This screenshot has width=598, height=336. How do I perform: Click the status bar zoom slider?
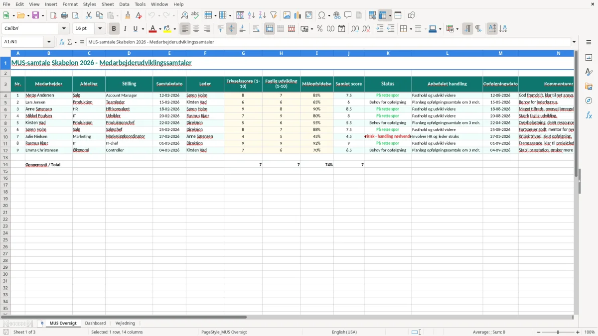(558, 332)
